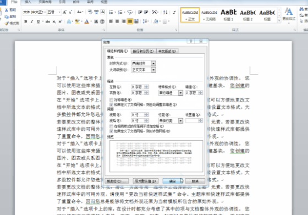This screenshot has height=215, width=308.
Task: Click the Subscript icon
Action: click(54, 21)
